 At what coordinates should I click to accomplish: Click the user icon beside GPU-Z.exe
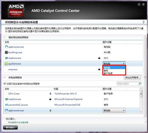(50, 94)
